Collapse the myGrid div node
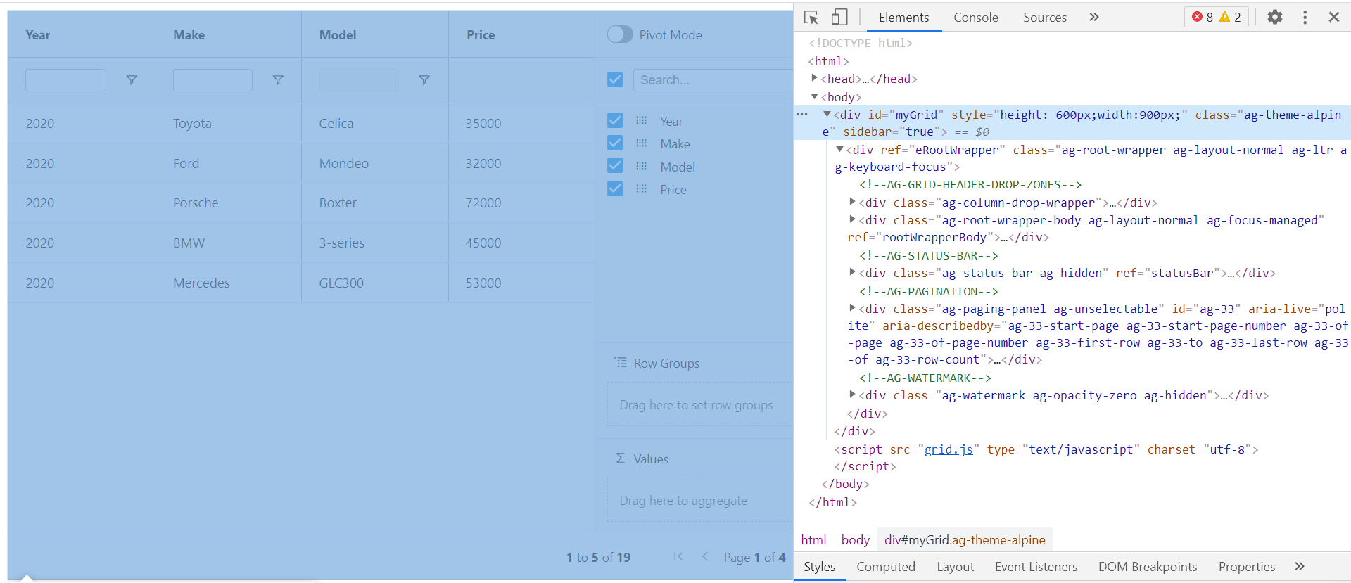 (x=827, y=114)
